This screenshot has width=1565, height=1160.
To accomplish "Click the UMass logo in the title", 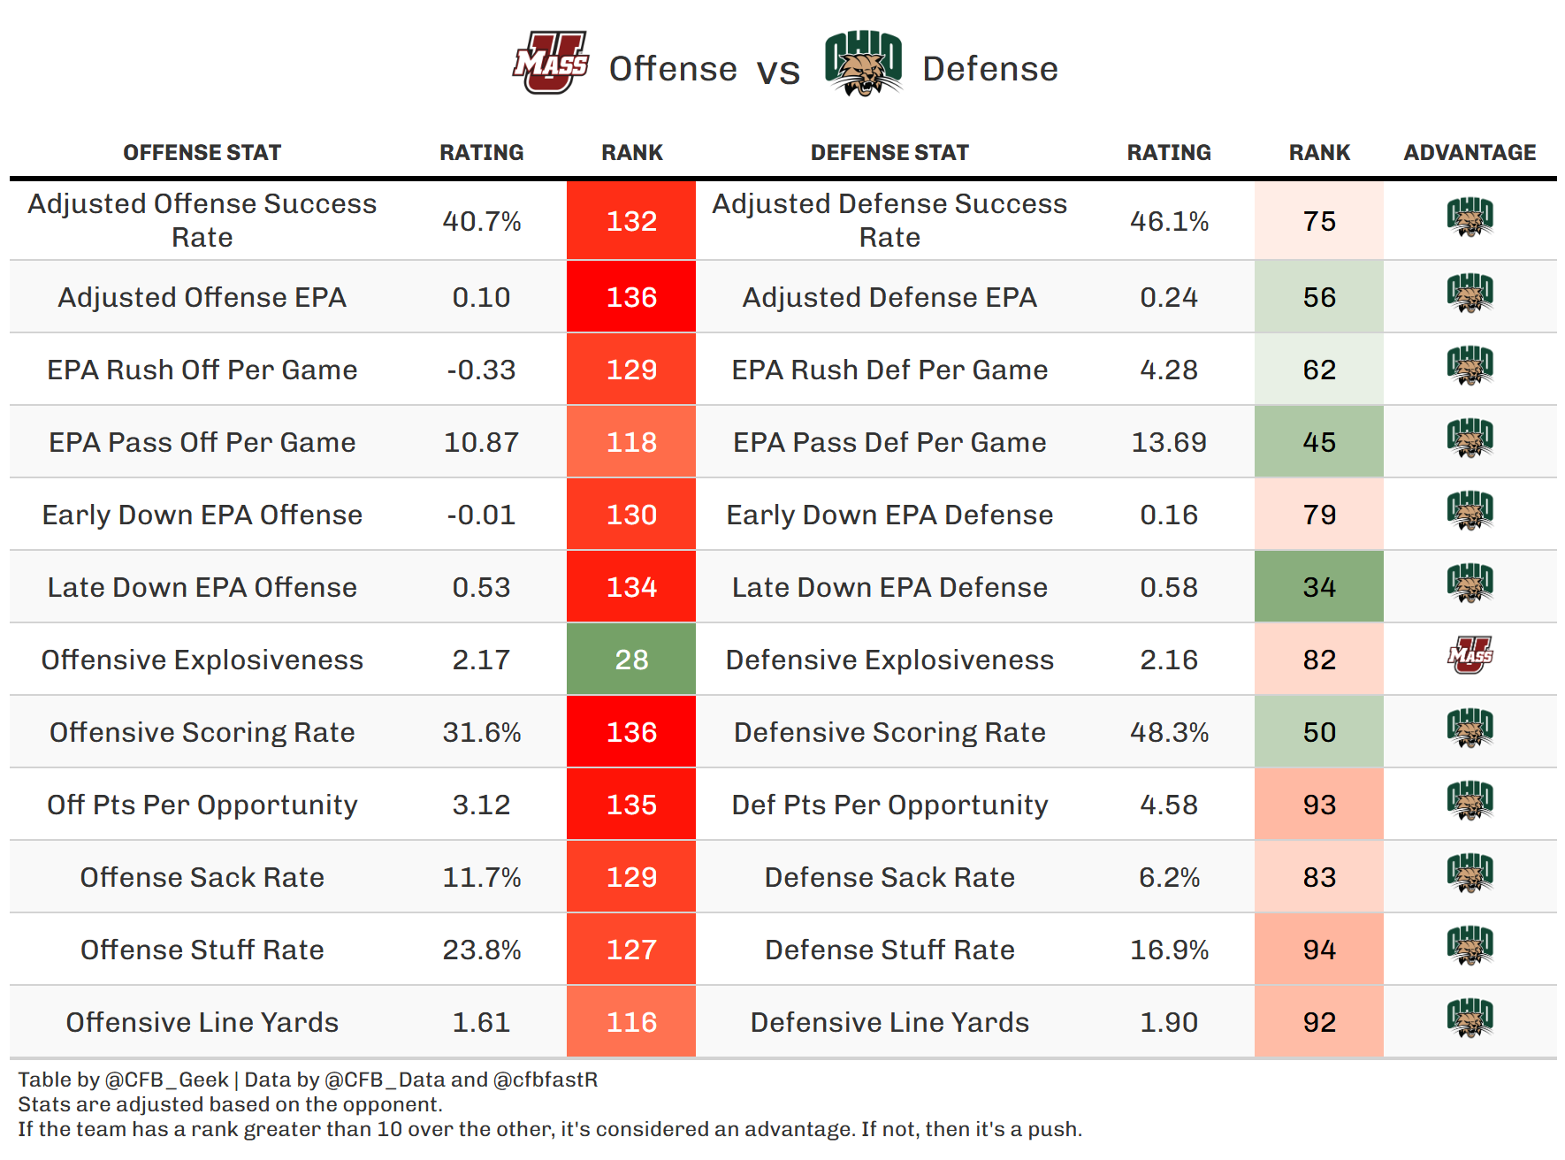I will tap(550, 64).
